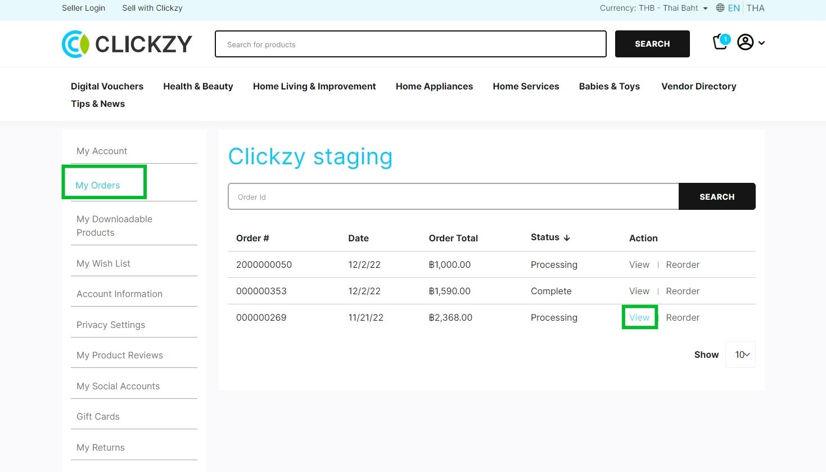Viewport: 826px width, 472px height.
Task: Click the Order Id search field
Action: point(453,196)
